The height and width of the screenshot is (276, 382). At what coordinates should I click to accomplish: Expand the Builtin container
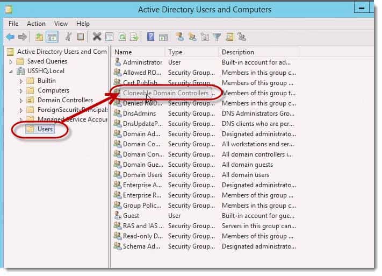coord(21,81)
